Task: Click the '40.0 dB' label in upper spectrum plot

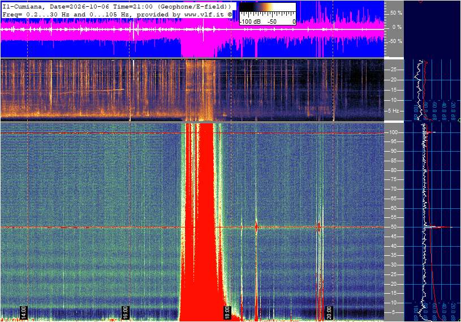Action: click(444, 111)
